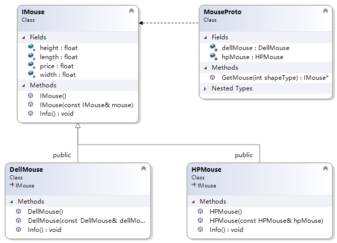Collapse the Methods section in IMouse
Image resolution: width=337 pixels, height=243 pixels.
click(23, 85)
